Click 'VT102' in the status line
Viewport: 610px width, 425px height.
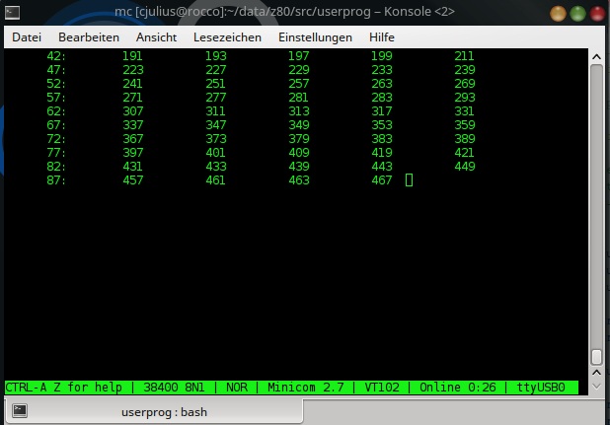382,388
